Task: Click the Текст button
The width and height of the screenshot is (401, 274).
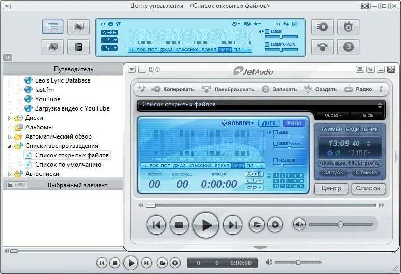Action: point(366,115)
